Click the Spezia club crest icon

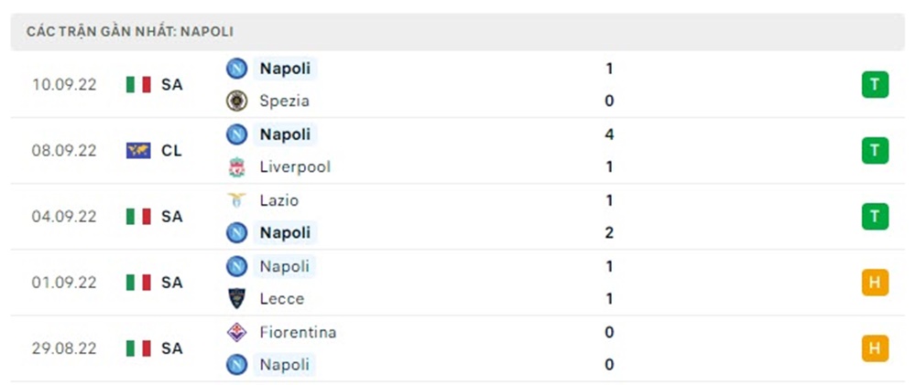tap(236, 101)
